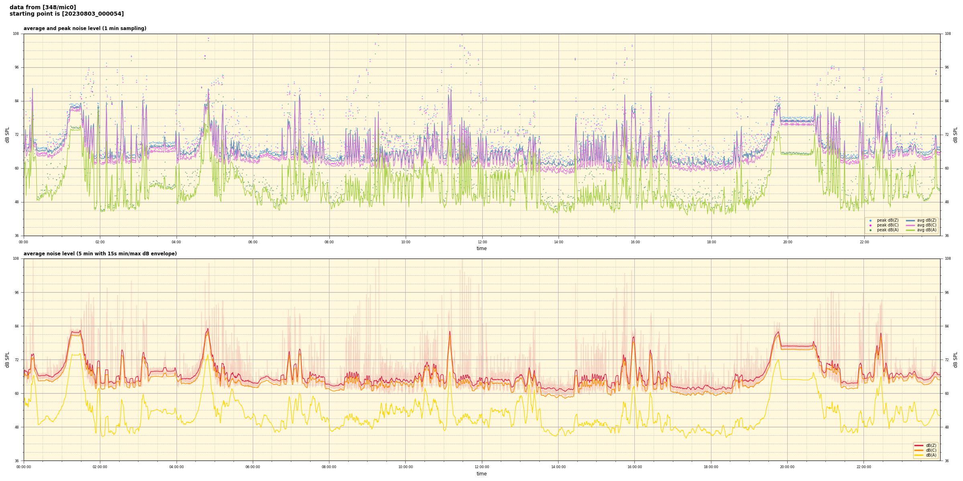
Task: Click the green peak dB(A) legend dot
Action: tap(870, 230)
